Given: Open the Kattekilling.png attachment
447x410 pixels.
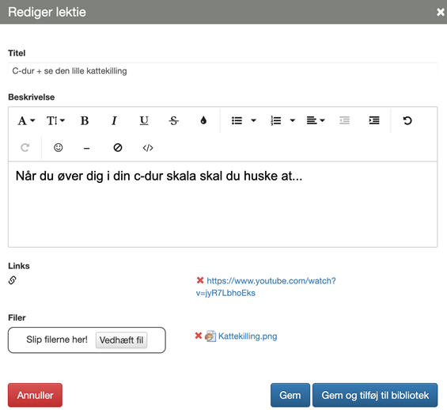Looking at the screenshot, I should pyautogui.click(x=248, y=336).
